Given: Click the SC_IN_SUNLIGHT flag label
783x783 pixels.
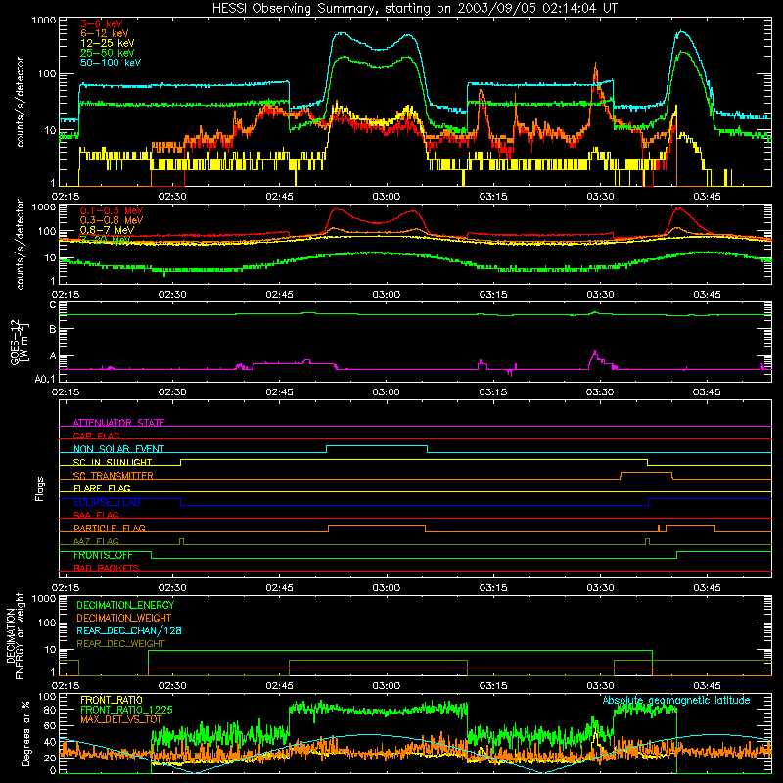Looking at the screenshot, I should point(113,462).
